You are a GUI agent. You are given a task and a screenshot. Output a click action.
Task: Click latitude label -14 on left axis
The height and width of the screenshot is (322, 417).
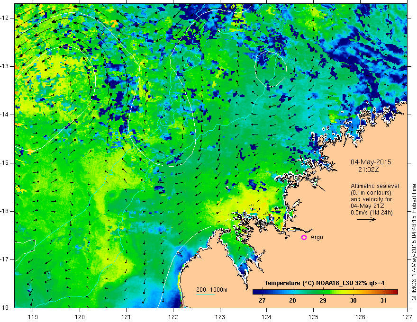pyautogui.click(x=5, y=115)
